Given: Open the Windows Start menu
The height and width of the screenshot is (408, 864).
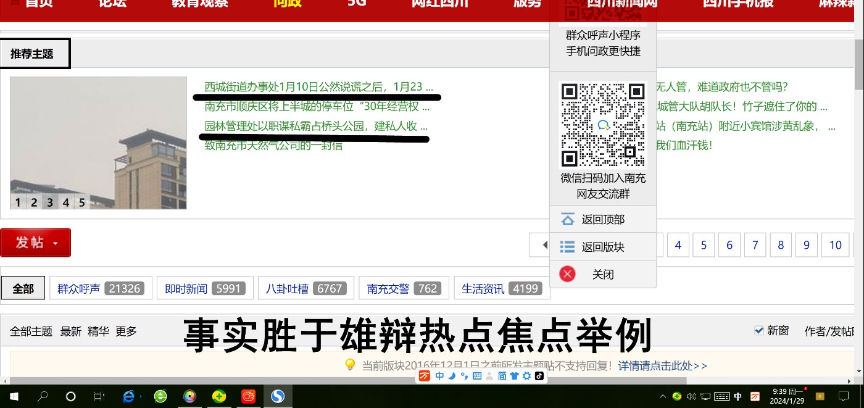Looking at the screenshot, I should pyautogui.click(x=14, y=396).
